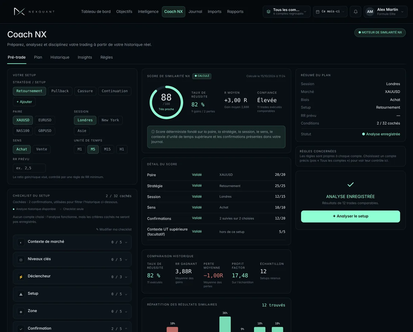The height and width of the screenshot is (332, 413).
Task: Click the Confirmation check icon
Action: (x=21, y=329)
